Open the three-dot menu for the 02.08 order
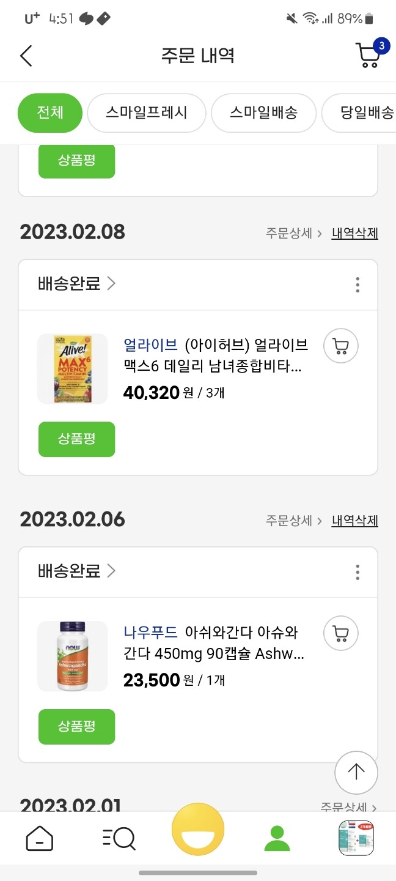 (357, 284)
